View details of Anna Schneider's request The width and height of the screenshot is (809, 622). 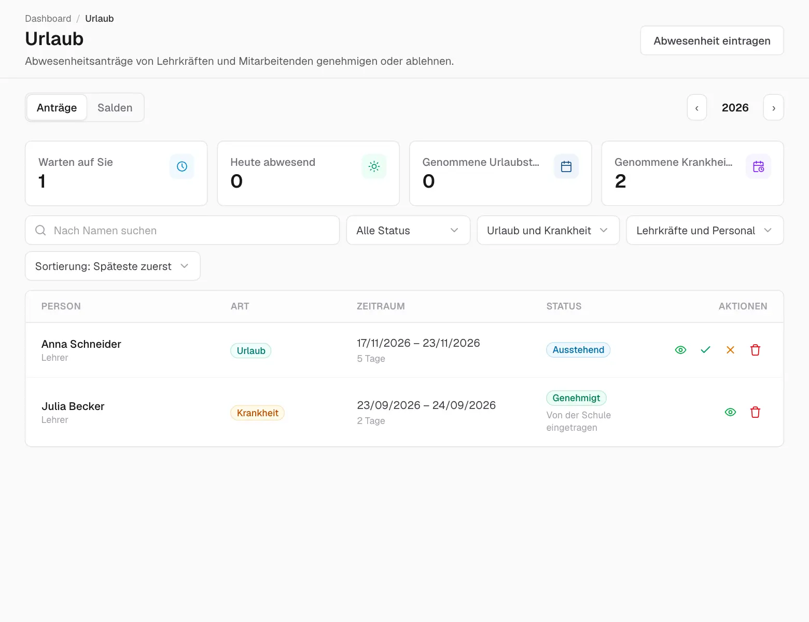pos(680,350)
